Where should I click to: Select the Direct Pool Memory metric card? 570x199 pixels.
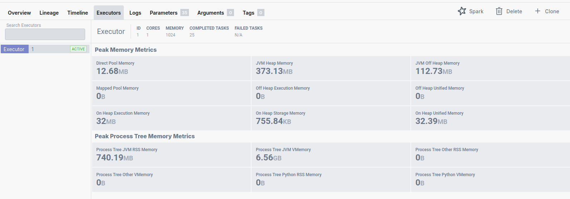point(171,68)
